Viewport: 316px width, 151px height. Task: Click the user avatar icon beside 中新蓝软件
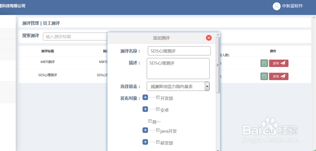tap(276, 6)
